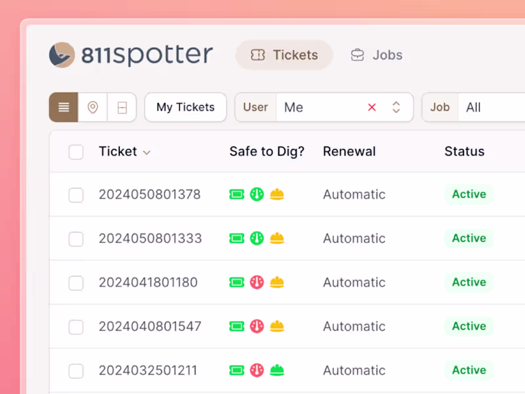Screen dimensions: 525x394
Task: Click green hard hat icon for 2024032501211
Action: [277, 370]
